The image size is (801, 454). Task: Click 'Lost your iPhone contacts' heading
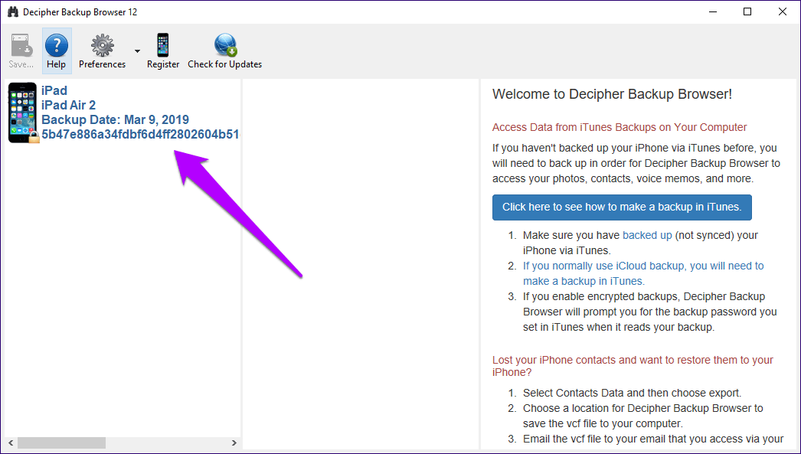coord(633,366)
